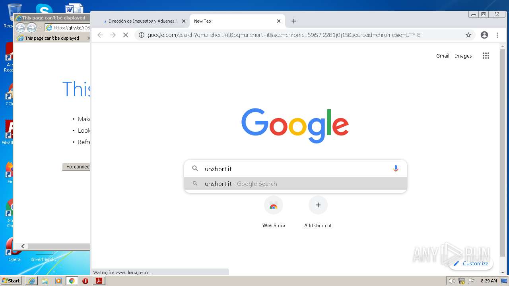Open the Windows Start menu
The image size is (509, 286).
tap(11, 281)
